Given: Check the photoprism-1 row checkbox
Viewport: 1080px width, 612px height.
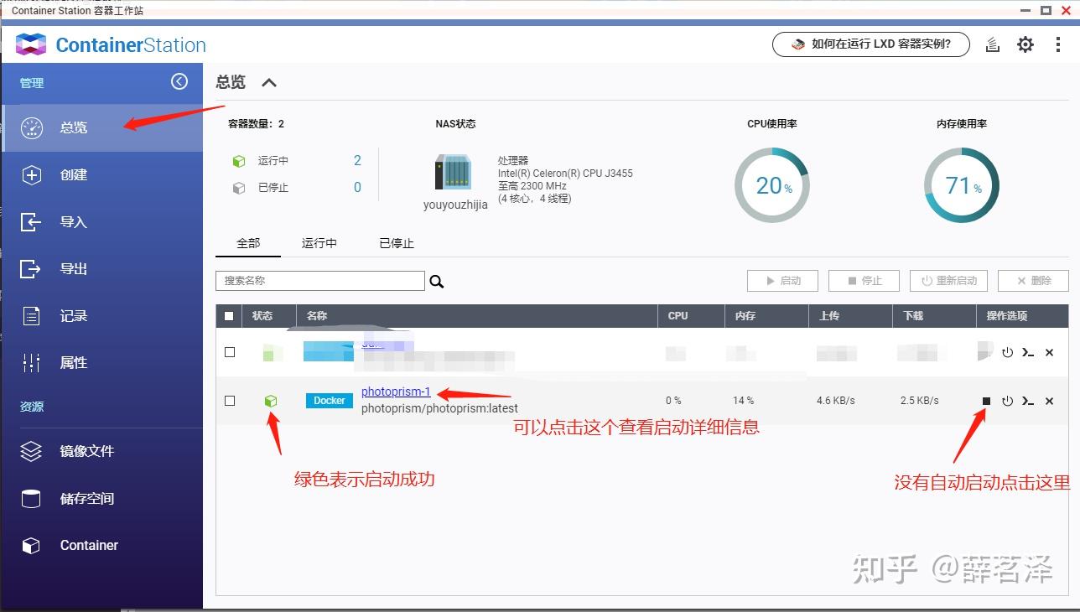Looking at the screenshot, I should [x=230, y=401].
